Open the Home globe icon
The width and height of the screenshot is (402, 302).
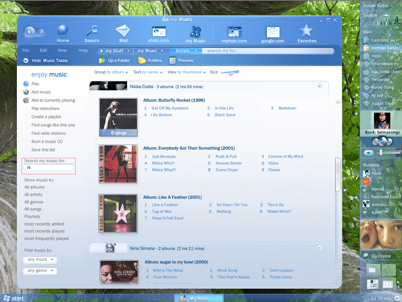(x=63, y=31)
